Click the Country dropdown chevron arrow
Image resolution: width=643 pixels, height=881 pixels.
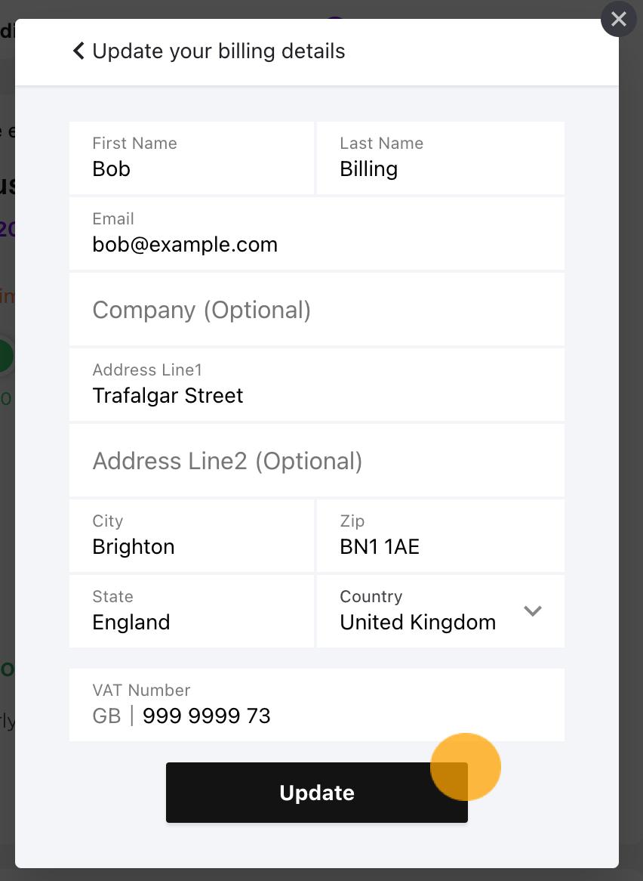tap(533, 611)
